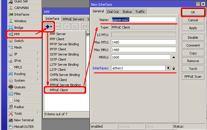207x130 pixels.
Task: Click the blue plus add button
Action: point(48,27)
